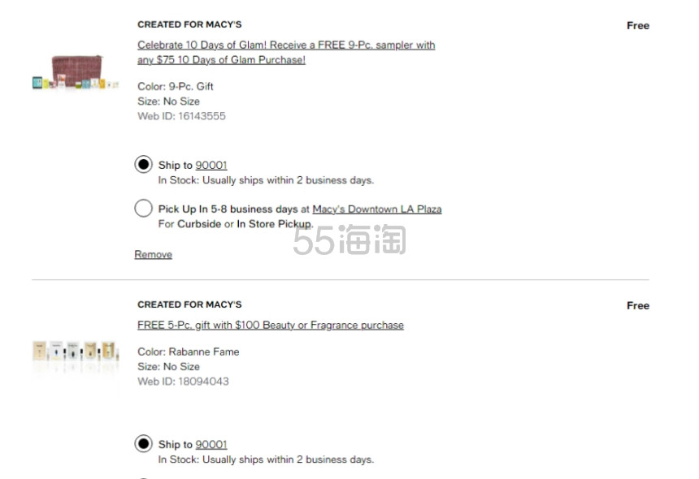Click CREATED FOR MACY'S label above 5-Pc. gift
699x479 pixels.
pos(189,304)
